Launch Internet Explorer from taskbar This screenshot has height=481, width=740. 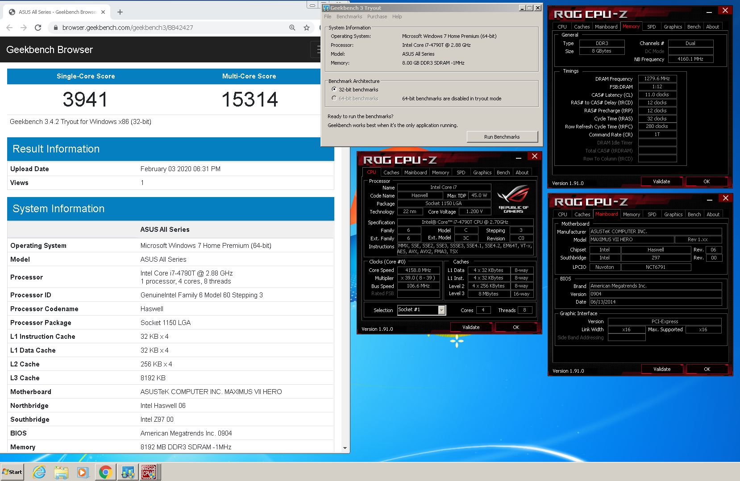point(39,472)
